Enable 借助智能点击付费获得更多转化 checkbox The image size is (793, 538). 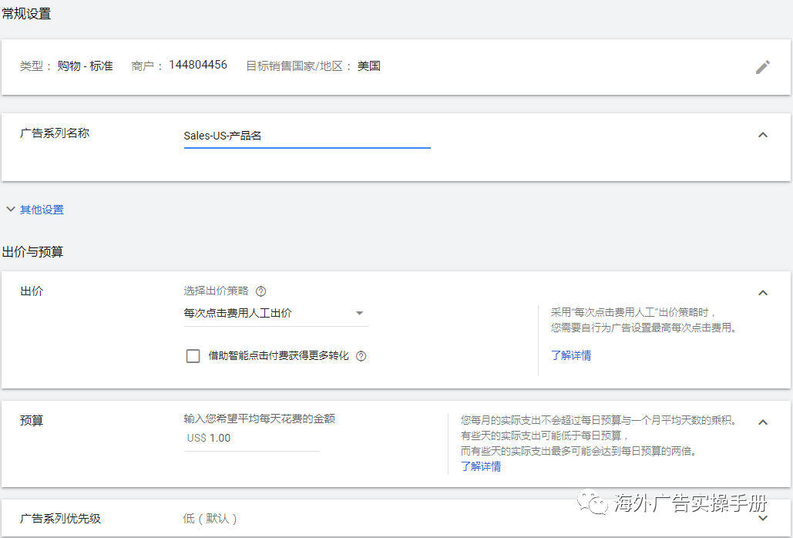click(x=193, y=355)
